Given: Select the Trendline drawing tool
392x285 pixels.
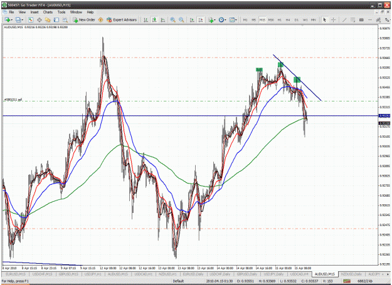Looking at the screenshot, I should click(344, 19).
